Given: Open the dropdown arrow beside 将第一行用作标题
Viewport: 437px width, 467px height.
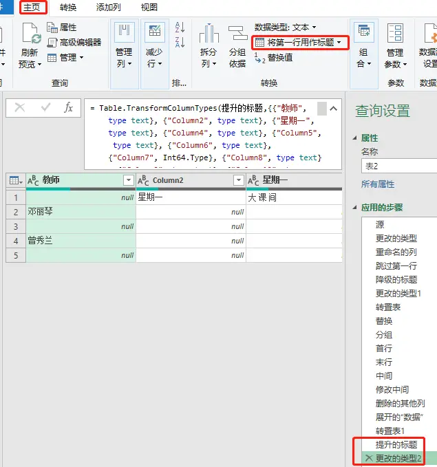Looking at the screenshot, I should (339, 42).
